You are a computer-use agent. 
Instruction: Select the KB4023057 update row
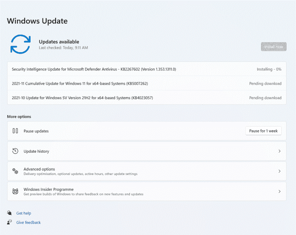(x=147, y=98)
